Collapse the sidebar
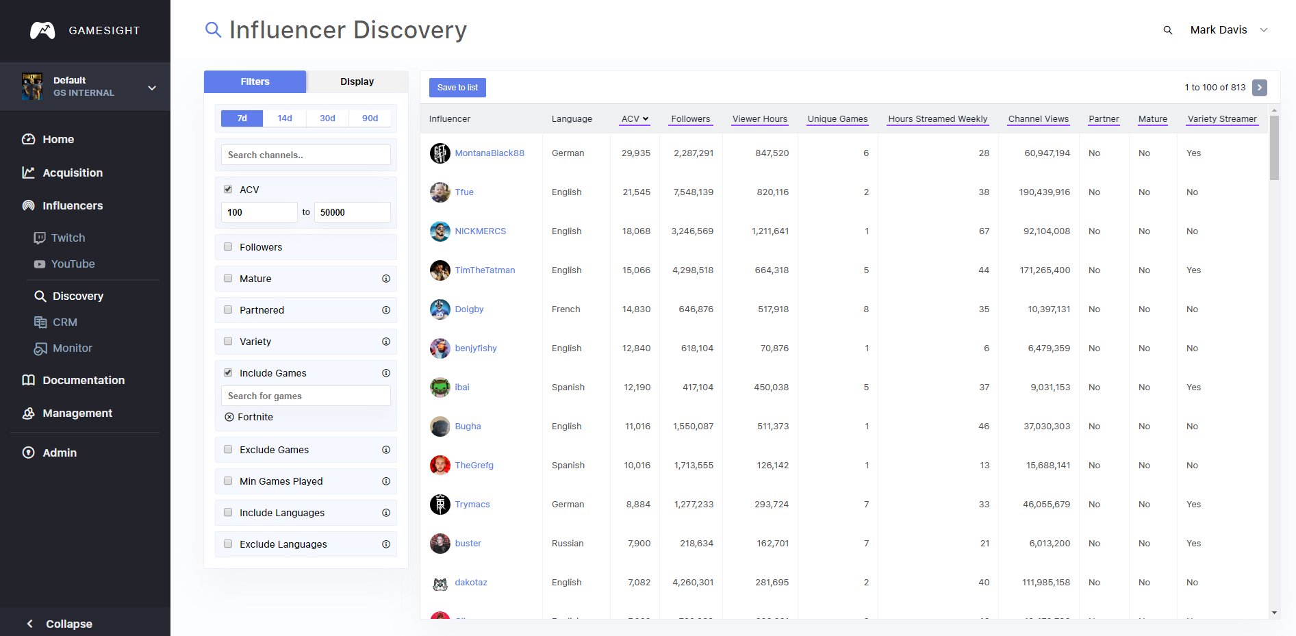This screenshot has width=1296, height=636. point(59,624)
